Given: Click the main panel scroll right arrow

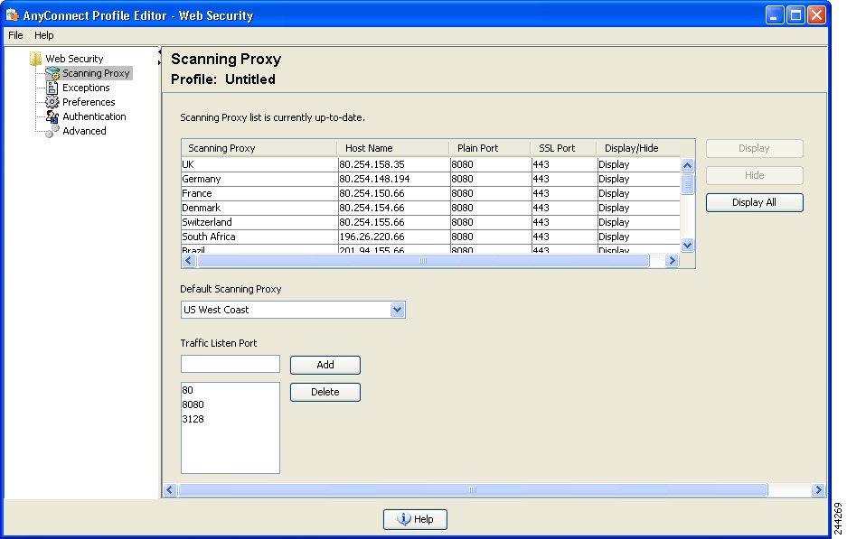Looking at the screenshot, I should click(x=818, y=490).
